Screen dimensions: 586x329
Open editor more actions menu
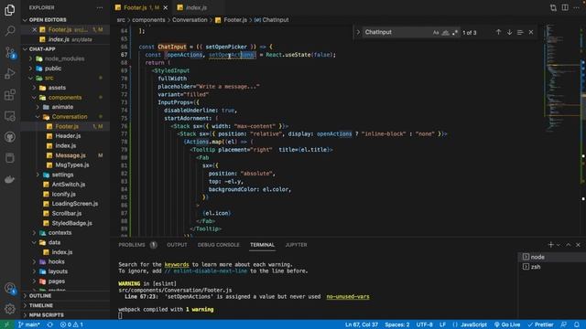click(576, 7)
